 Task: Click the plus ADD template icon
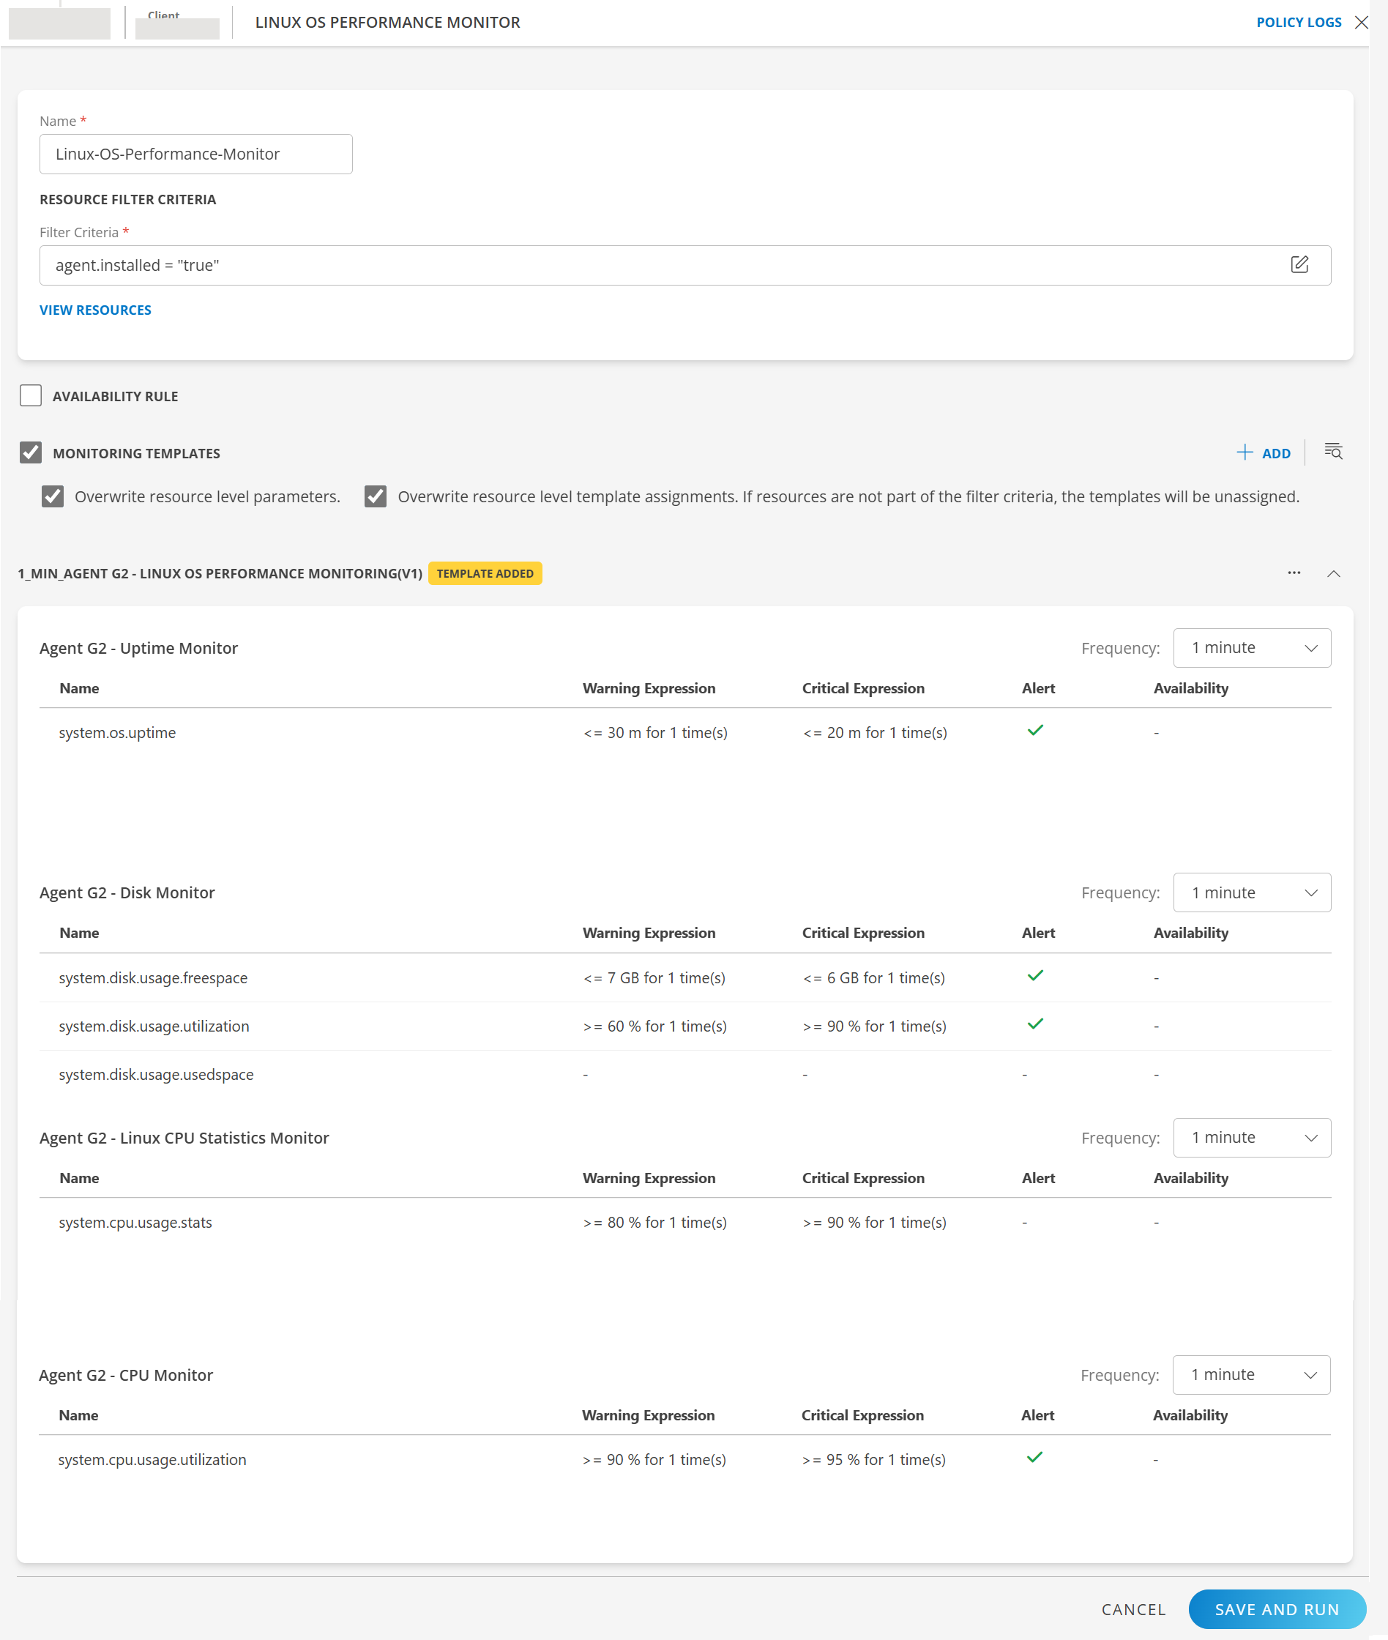pyautogui.click(x=1244, y=452)
